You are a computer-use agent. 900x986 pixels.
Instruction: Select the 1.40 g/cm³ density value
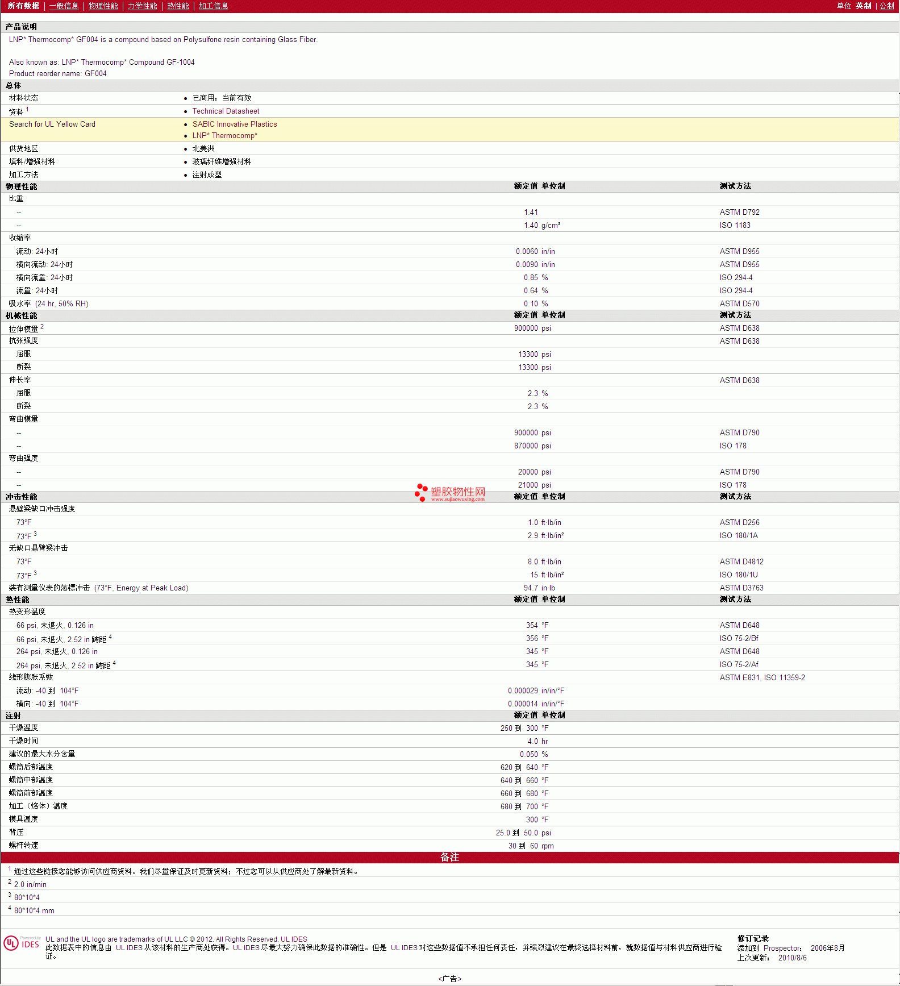[x=542, y=226]
